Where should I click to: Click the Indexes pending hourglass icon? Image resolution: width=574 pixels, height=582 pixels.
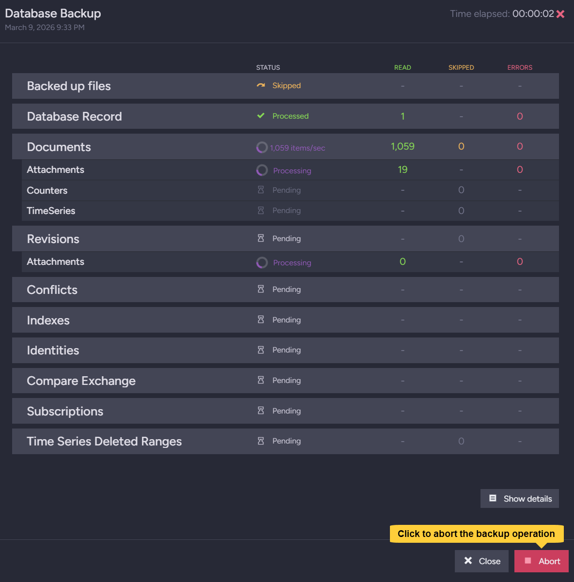[261, 320]
